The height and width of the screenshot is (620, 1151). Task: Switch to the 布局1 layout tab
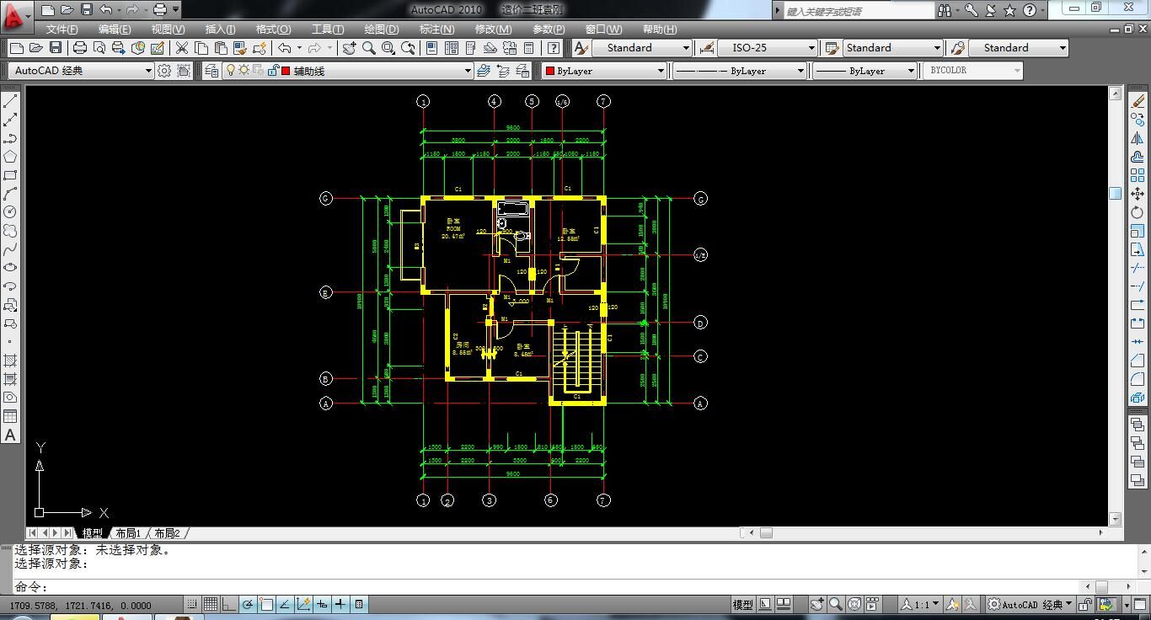128,533
